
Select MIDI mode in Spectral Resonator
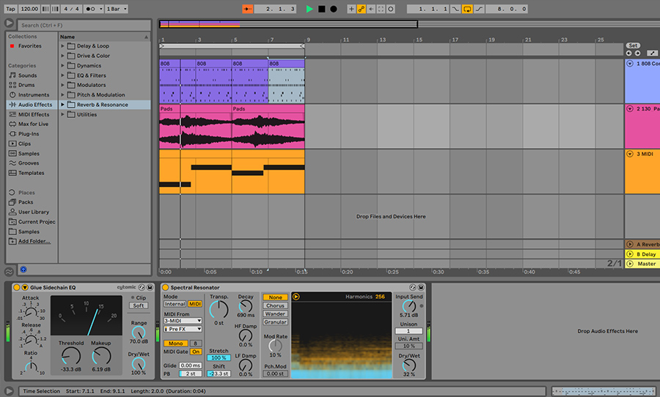(x=194, y=304)
